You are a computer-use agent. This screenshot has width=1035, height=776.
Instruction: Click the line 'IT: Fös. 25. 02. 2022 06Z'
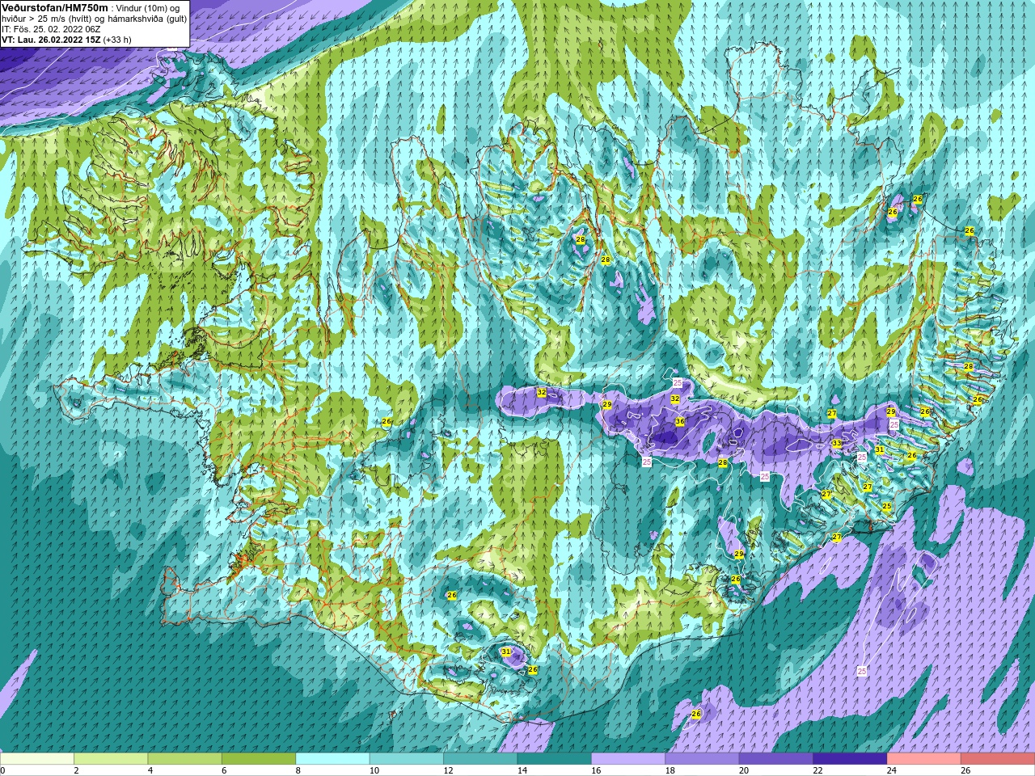[x=51, y=29]
